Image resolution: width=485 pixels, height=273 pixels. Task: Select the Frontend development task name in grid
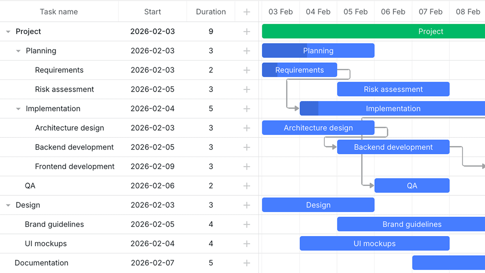[x=74, y=166]
